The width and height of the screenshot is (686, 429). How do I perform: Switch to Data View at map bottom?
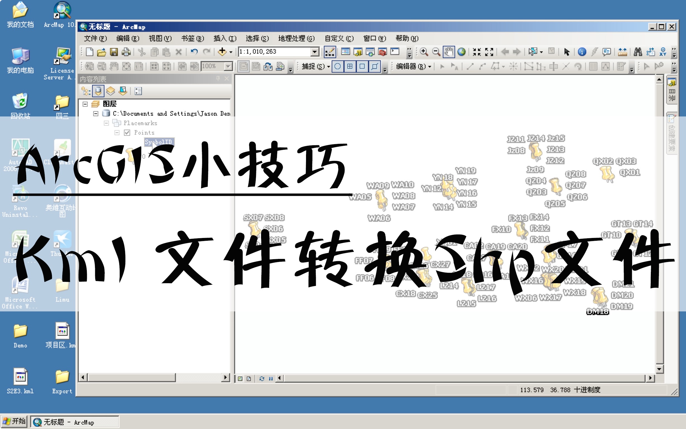tap(240, 378)
